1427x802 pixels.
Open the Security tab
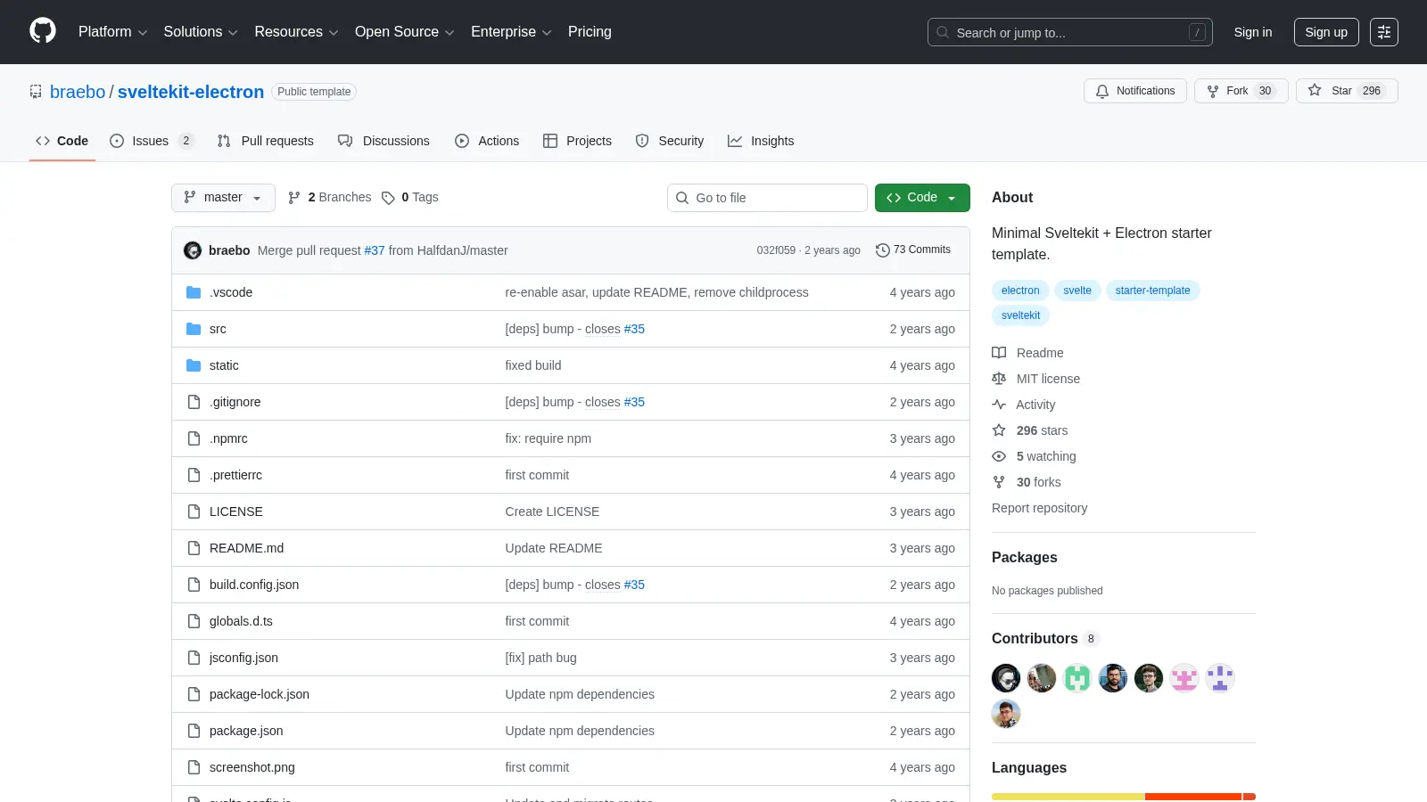(670, 141)
